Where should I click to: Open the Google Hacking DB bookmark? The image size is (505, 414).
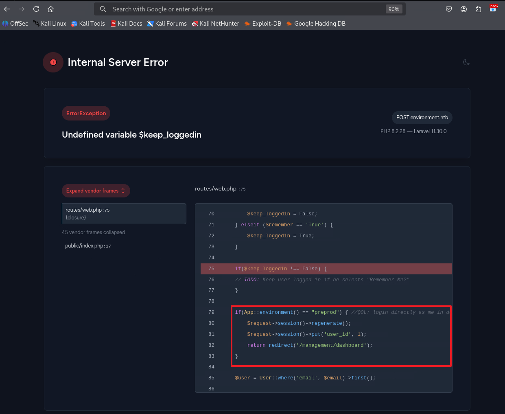tap(316, 24)
